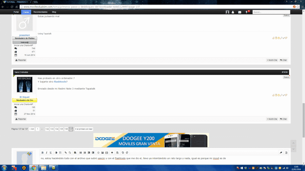The height and width of the screenshot is (171, 305).
Task: Open the Recomendados tab
Action: pos(40,12)
